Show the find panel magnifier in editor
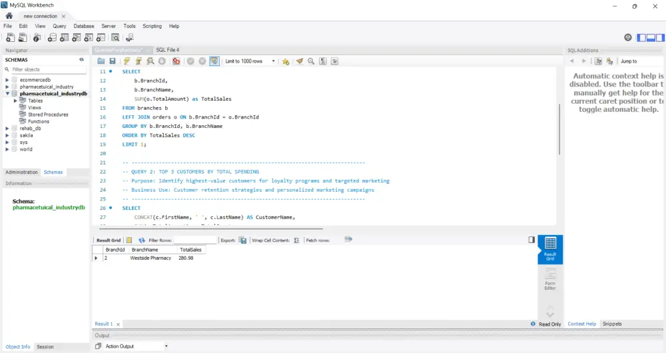Viewport: 666px width, 353px height. tap(311, 61)
